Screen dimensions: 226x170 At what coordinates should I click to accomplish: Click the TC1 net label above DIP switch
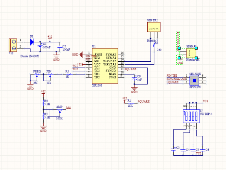pos(205,101)
